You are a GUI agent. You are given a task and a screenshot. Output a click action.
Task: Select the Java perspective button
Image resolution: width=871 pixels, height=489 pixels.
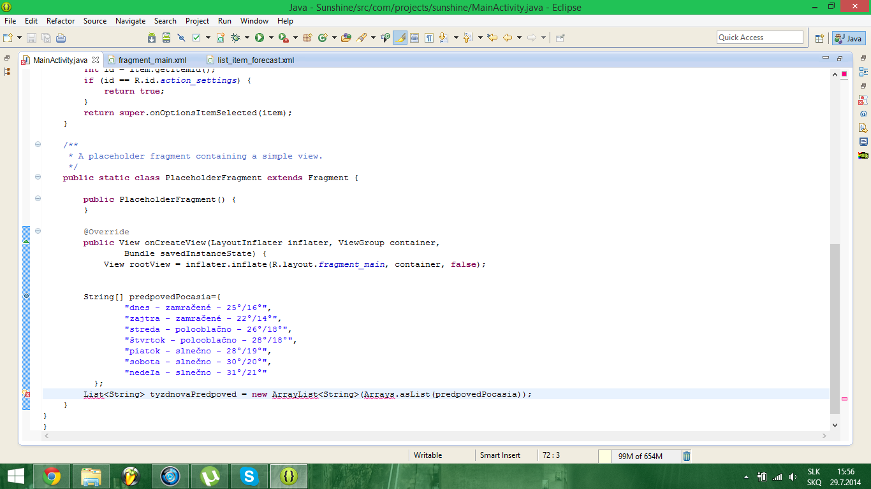click(848, 38)
